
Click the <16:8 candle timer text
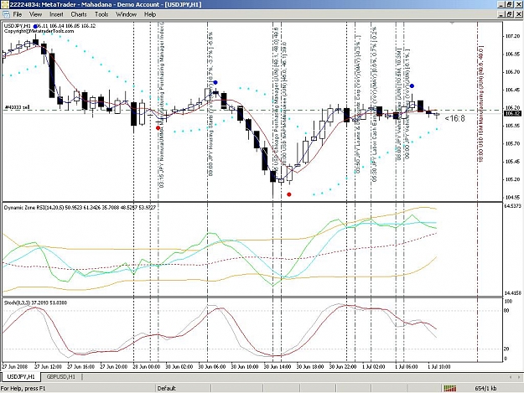click(x=454, y=118)
